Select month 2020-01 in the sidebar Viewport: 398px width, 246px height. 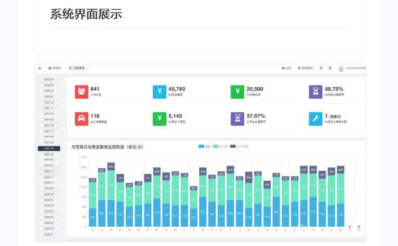click(49, 235)
